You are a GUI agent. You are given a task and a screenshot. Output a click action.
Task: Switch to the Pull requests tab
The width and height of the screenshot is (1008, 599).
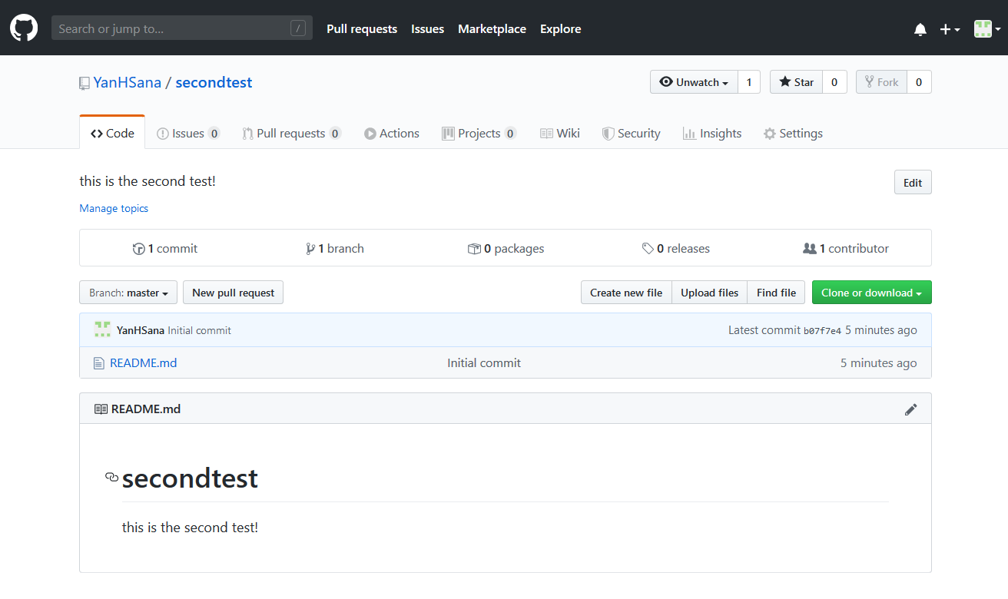click(x=291, y=133)
